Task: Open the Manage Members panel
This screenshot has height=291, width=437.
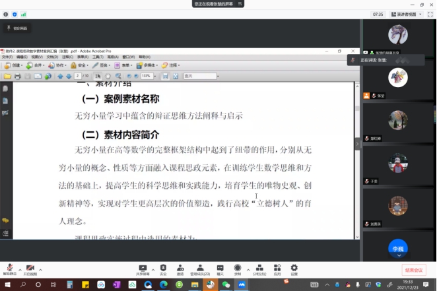Action: point(200,269)
